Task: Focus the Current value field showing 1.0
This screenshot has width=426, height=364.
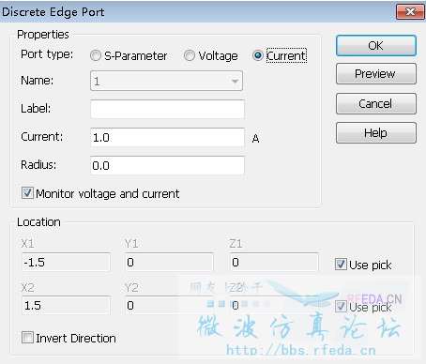Action: pyautogui.click(x=167, y=137)
